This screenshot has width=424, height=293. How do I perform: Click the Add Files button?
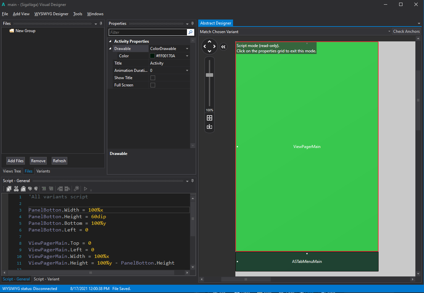(x=16, y=161)
